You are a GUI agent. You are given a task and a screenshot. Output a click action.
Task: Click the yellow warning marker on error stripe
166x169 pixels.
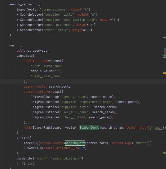164,73
